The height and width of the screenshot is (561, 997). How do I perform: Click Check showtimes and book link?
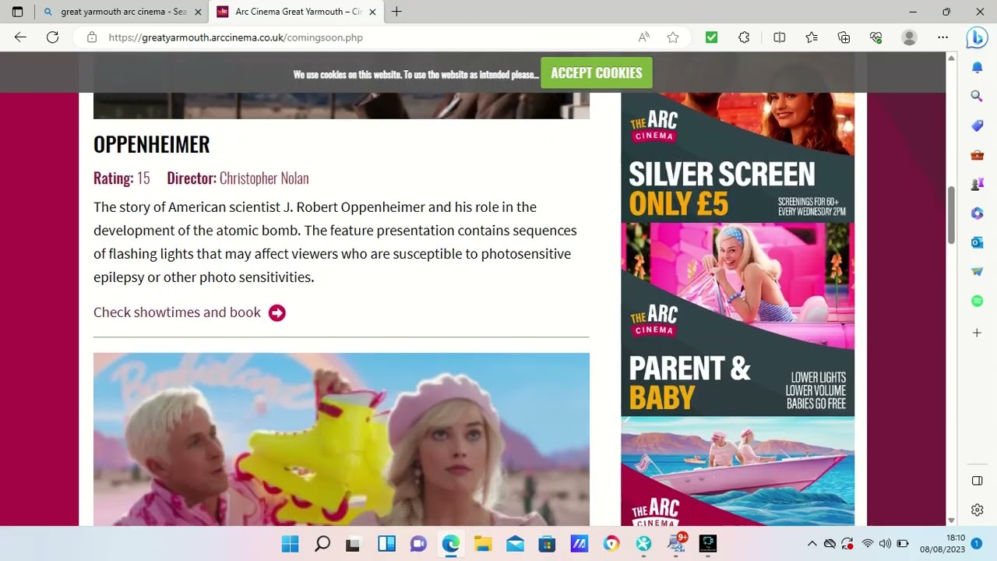click(x=177, y=312)
